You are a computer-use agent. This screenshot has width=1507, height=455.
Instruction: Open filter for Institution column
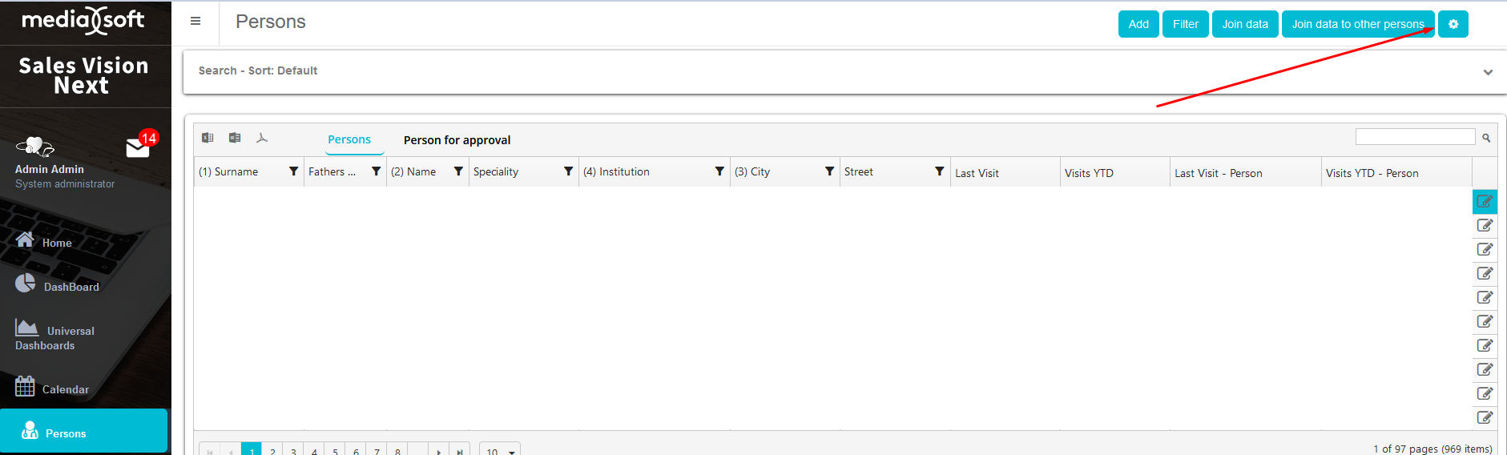tap(719, 171)
